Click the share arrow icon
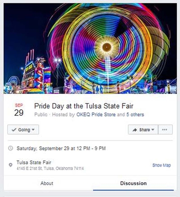This screenshot has width=180, height=197. (x=135, y=130)
